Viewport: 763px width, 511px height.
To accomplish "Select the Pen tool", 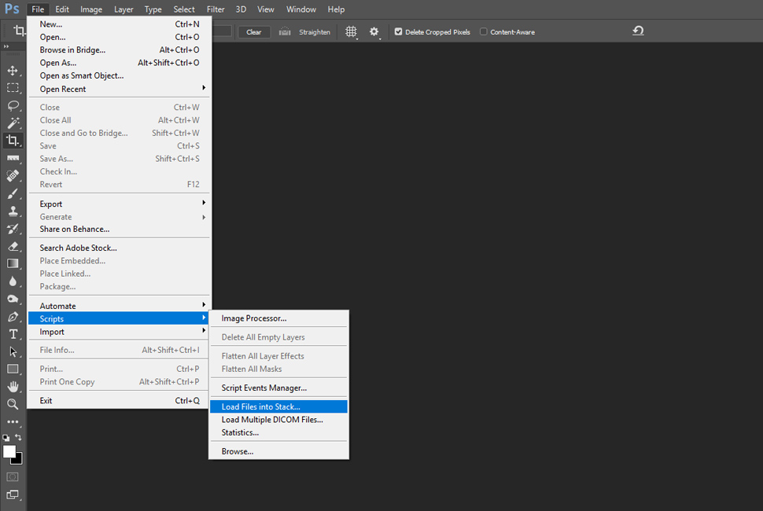I will 13,317.
